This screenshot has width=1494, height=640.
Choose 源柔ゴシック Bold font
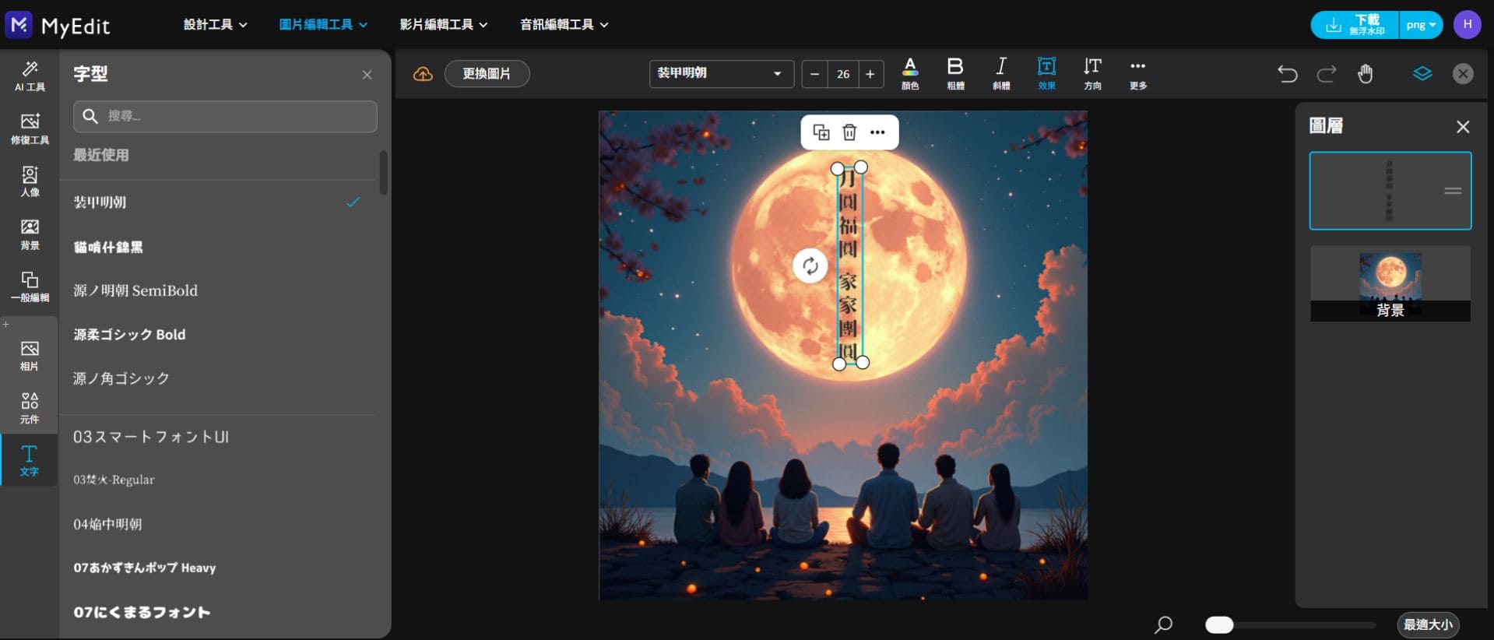129,335
